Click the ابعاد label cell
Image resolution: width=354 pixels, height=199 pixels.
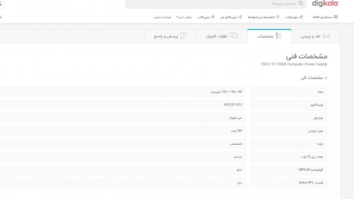(x=289, y=92)
